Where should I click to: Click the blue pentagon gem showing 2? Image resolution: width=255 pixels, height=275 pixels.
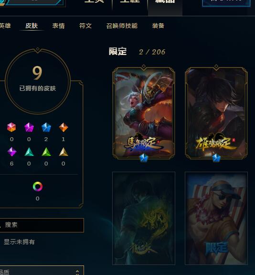(x=46, y=127)
